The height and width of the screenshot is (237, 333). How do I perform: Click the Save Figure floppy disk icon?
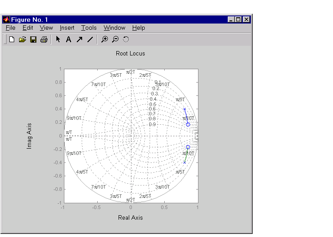pos(33,39)
